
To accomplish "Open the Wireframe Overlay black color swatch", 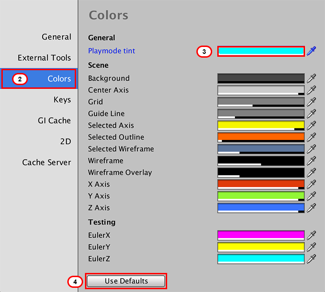I will 261,173.
